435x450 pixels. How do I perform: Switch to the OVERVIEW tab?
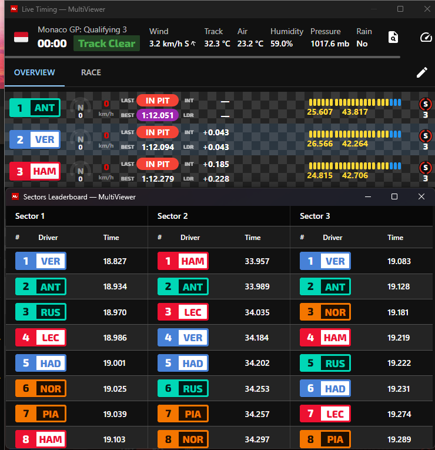tap(35, 72)
